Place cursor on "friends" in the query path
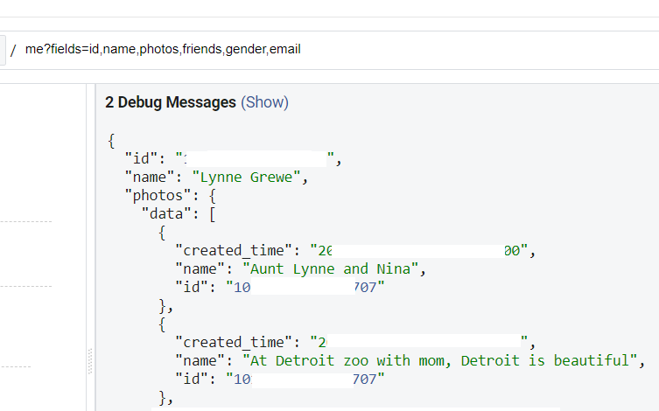The width and height of the screenshot is (659, 411). point(201,50)
